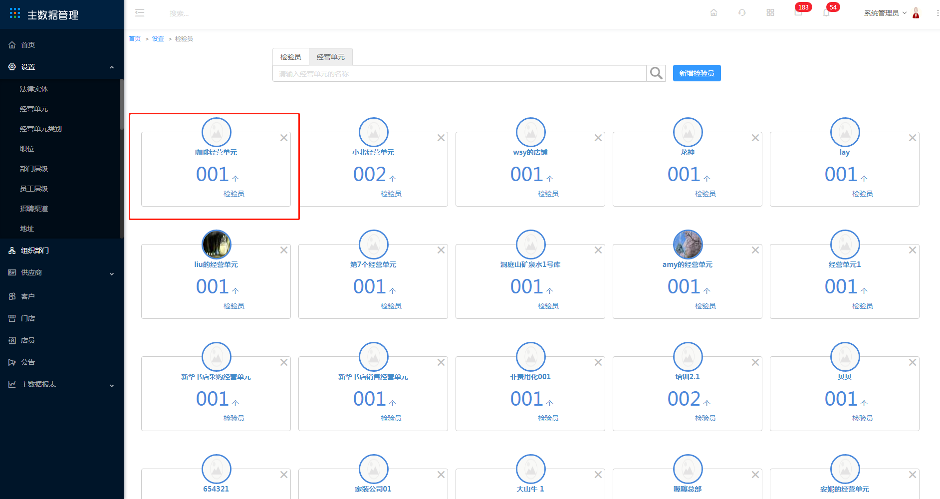Viewport: 940px width, 499px height.
Task: Close the wsy的店铺 card
Action: [598, 138]
